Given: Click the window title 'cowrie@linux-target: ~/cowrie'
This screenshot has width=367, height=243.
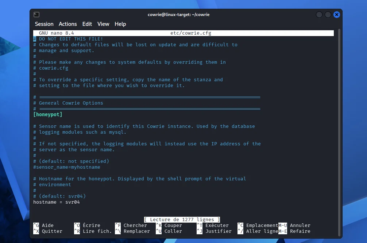Looking at the screenshot, I should coord(179,15).
